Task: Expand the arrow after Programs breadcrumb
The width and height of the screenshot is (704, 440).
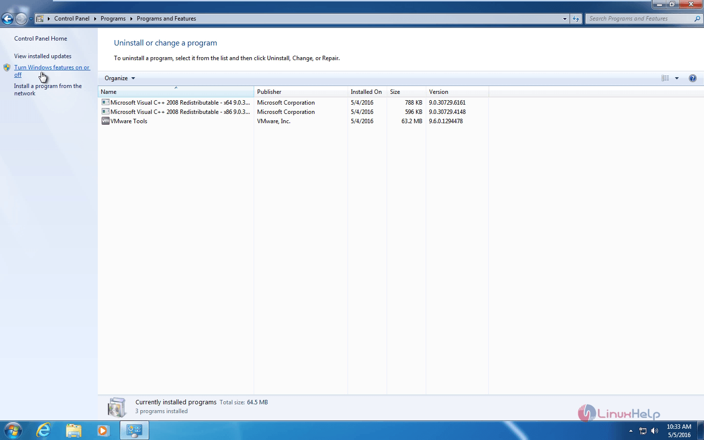Action: (132, 19)
